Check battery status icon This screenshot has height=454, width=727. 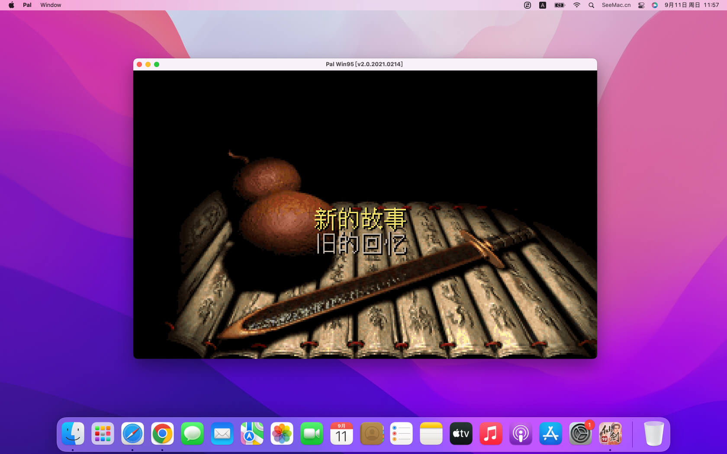[x=560, y=5]
